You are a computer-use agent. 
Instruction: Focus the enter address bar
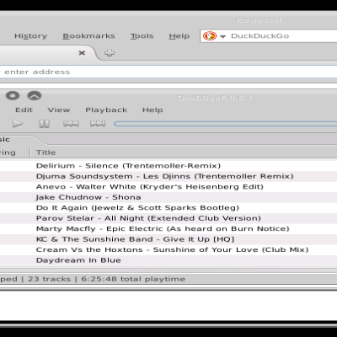tap(168, 72)
